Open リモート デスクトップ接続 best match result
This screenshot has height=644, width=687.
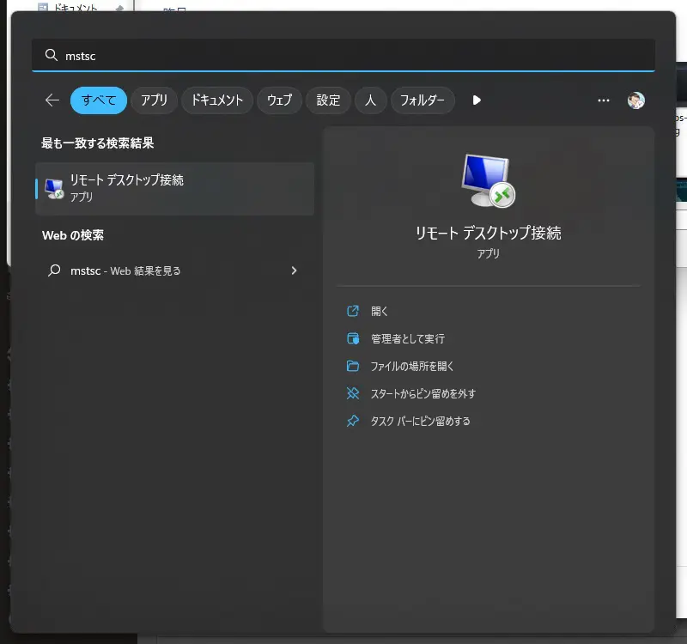click(x=174, y=188)
